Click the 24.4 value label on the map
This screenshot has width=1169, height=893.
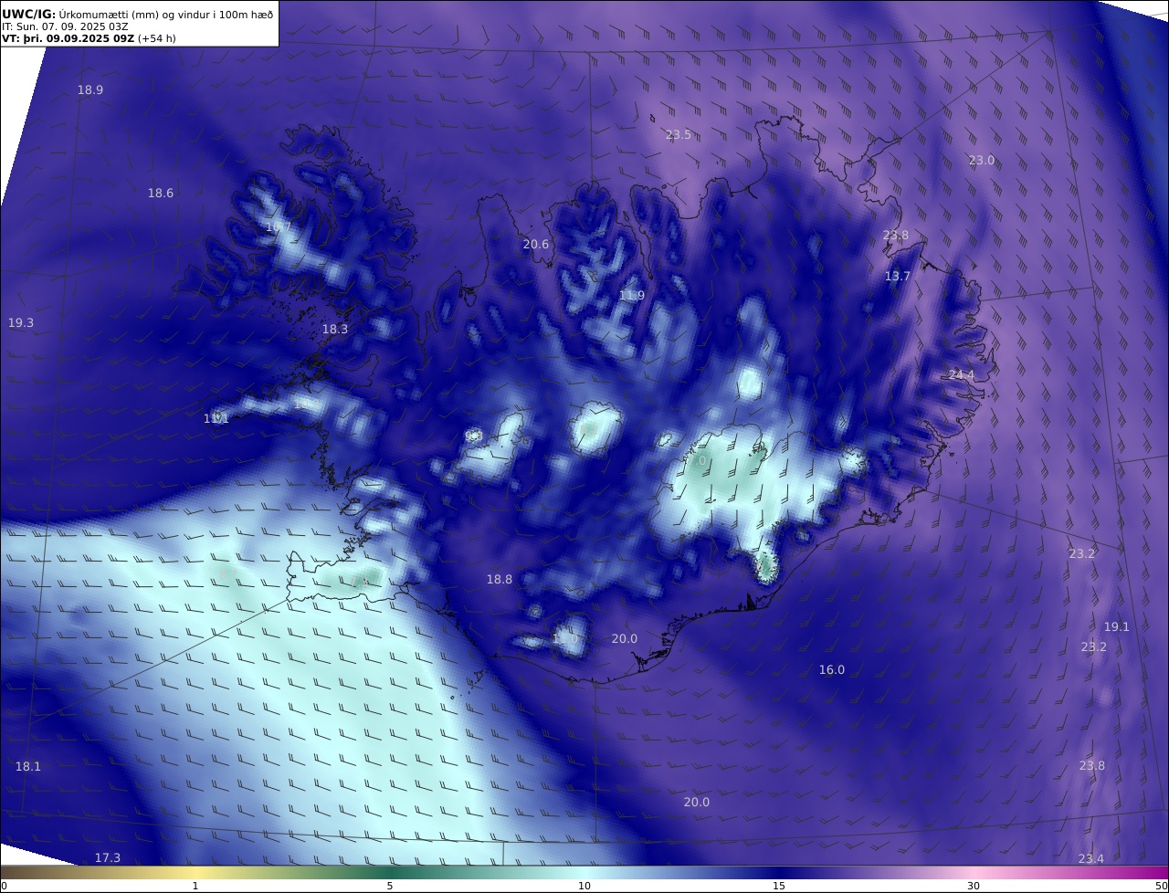pos(962,375)
